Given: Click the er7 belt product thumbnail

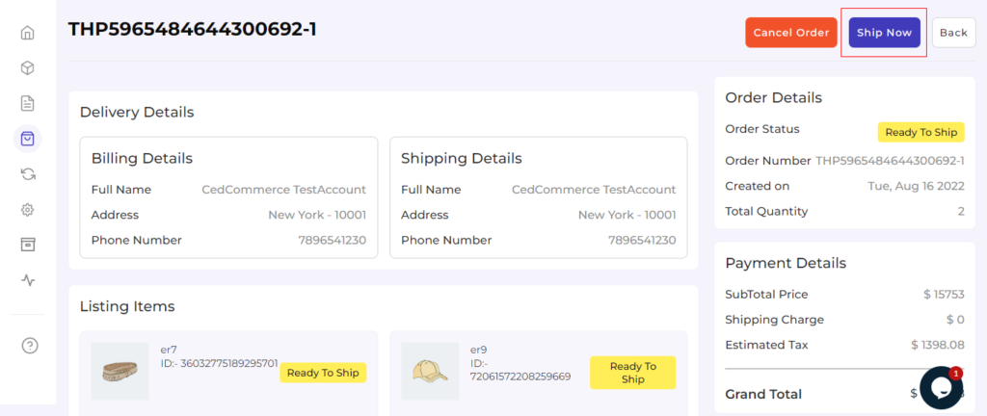Looking at the screenshot, I should 120,371.
